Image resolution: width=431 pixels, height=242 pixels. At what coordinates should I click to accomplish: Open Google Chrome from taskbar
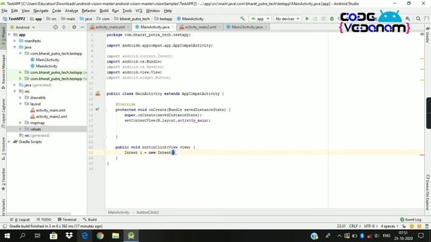[x=100, y=236]
